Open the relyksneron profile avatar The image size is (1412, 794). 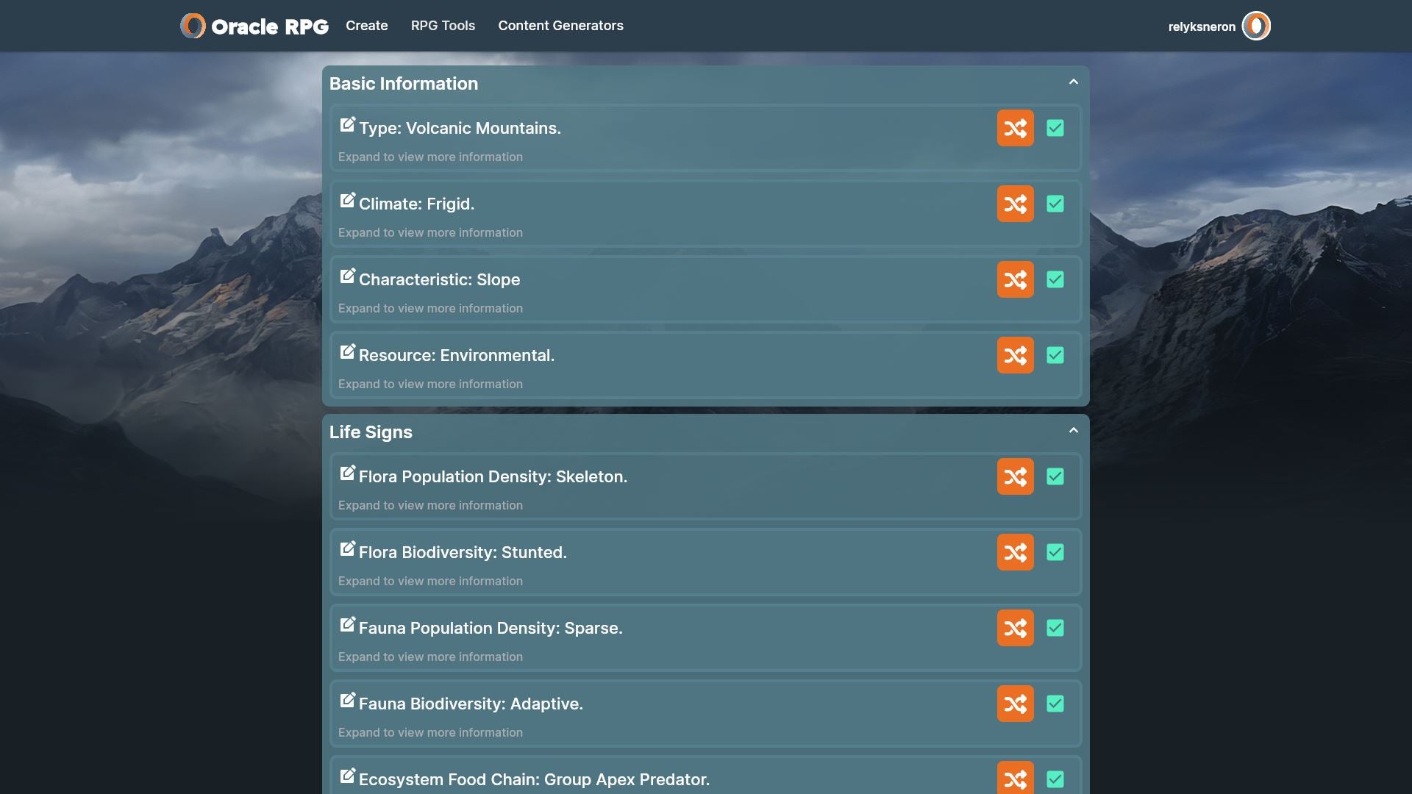click(1256, 26)
